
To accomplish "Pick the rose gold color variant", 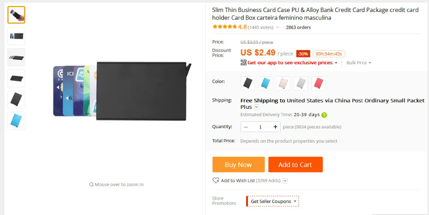I will pyautogui.click(x=283, y=83).
